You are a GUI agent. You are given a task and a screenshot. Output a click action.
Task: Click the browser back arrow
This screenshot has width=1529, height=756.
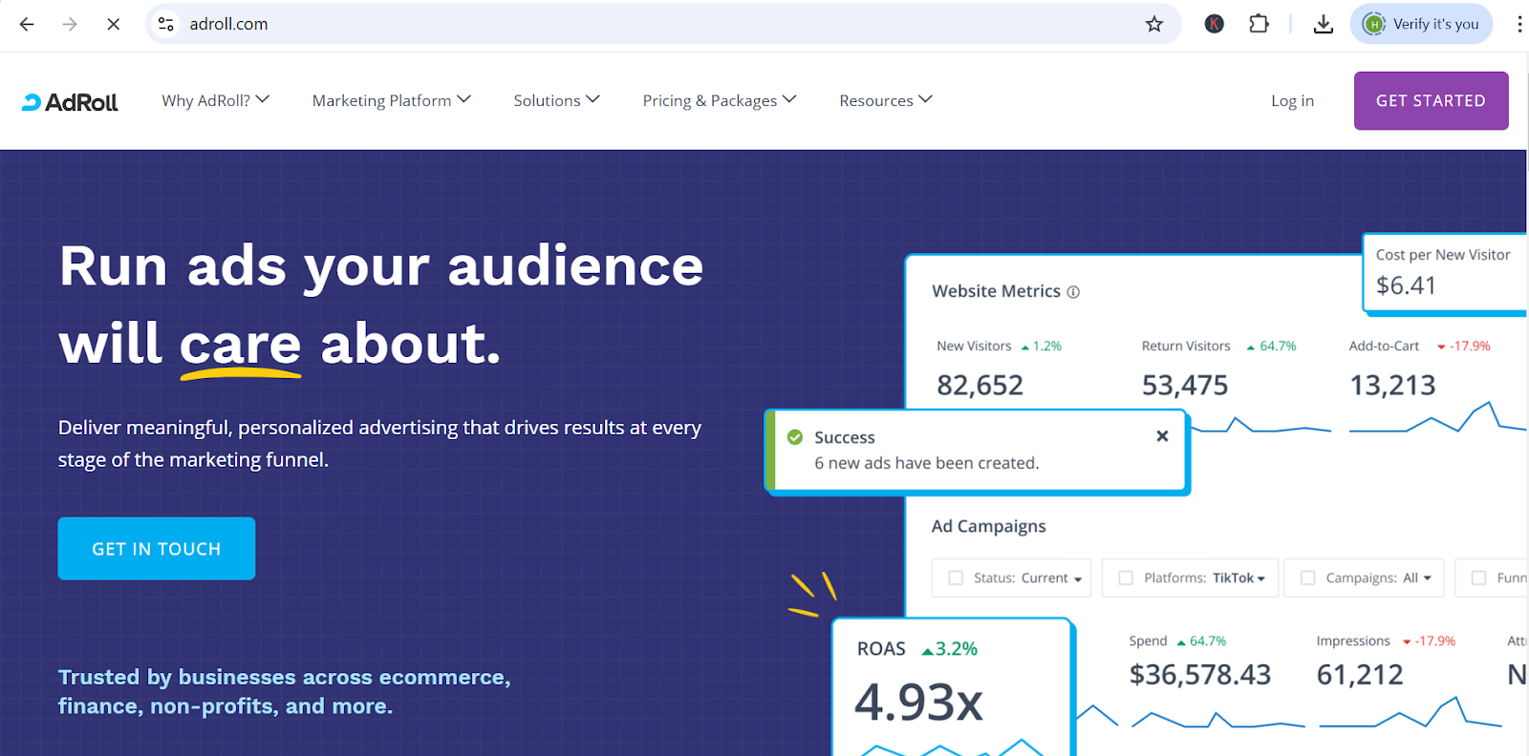(27, 24)
